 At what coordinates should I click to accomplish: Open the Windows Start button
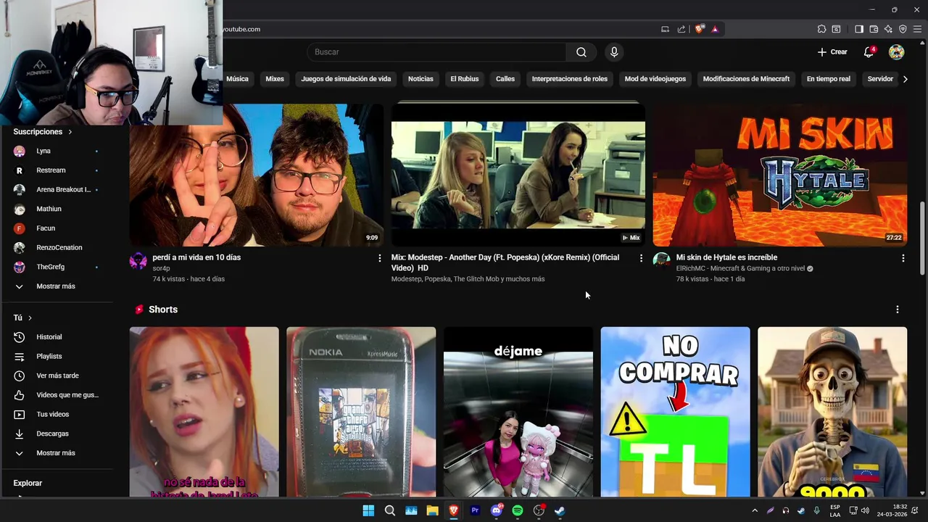point(368,510)
